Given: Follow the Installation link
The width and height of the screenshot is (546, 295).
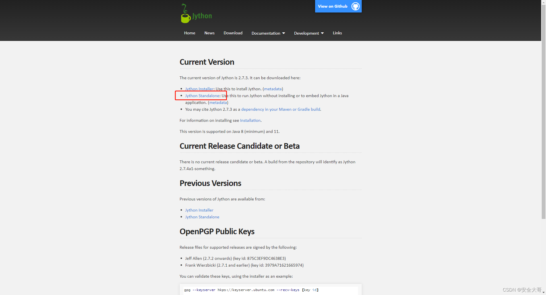Looking at the screenshot, I should click(250, 120).
